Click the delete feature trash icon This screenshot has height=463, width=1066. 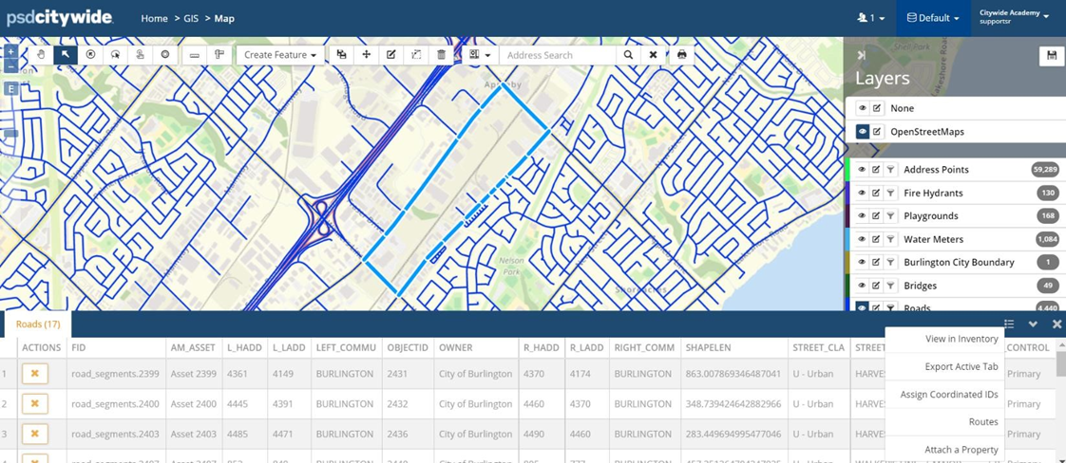coord(441,55)
